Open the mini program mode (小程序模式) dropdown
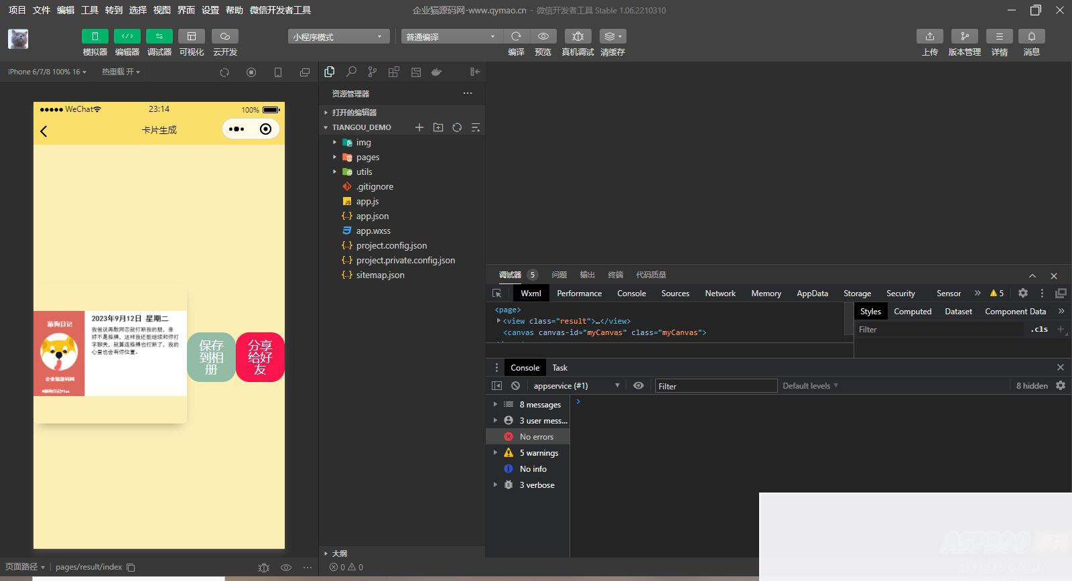Image resolution: width=1072 pixels, height=581 pixels. [338, 37]
